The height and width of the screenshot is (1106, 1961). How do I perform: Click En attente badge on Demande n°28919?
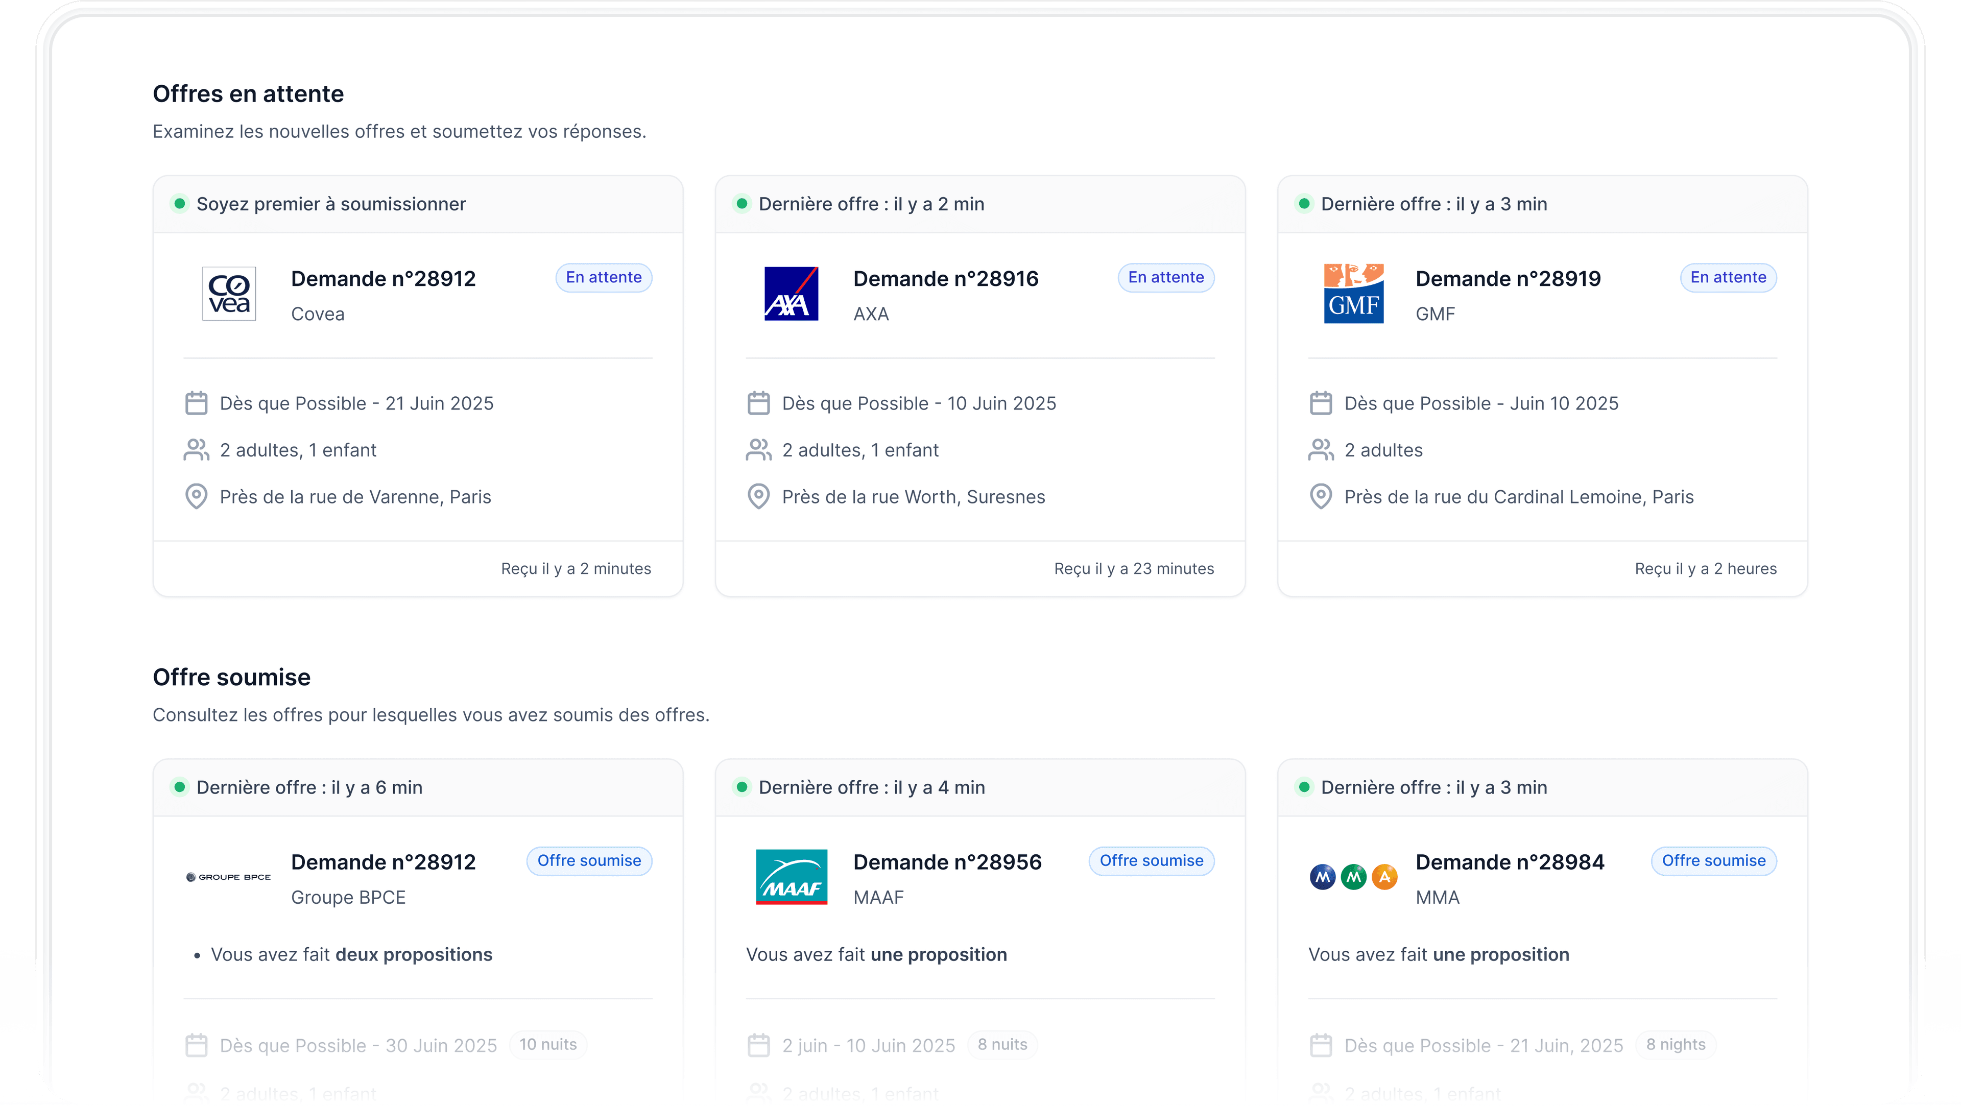pos(1728,278)
